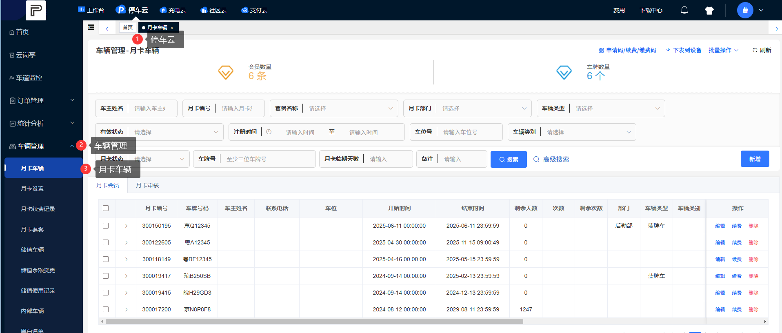Open the 支付云 module

tap(254, 10)
